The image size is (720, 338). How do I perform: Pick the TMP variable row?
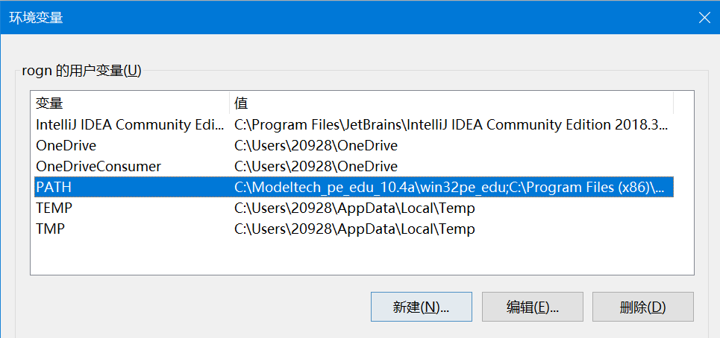point(51,229)
